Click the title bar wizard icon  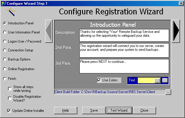[x=3, y=3]
